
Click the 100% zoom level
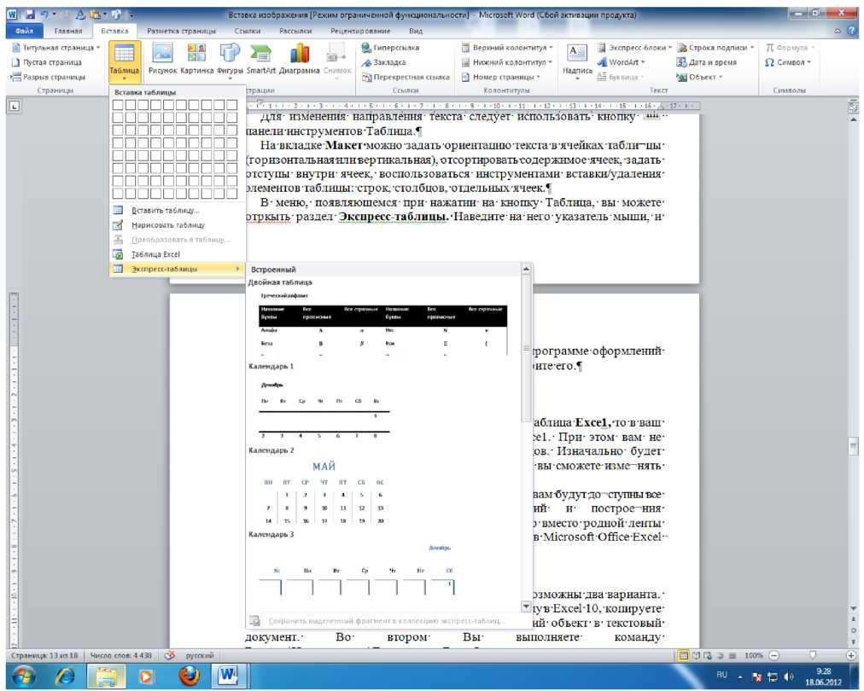pyautogui.click(x=754, y=655)
